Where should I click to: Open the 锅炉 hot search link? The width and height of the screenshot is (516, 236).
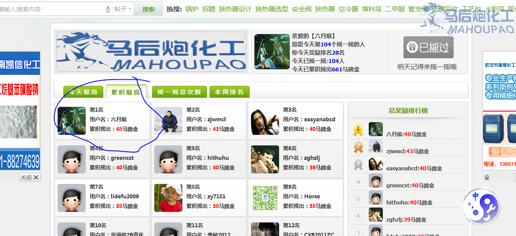coord(192,9)
